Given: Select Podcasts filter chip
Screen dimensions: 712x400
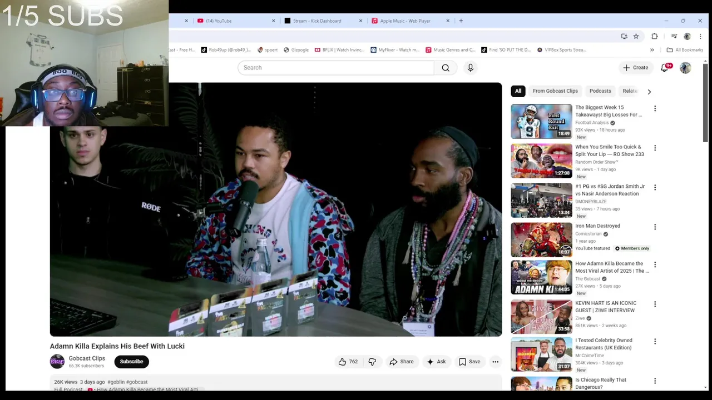Looking at the screenshot, I should click(600, 91).
